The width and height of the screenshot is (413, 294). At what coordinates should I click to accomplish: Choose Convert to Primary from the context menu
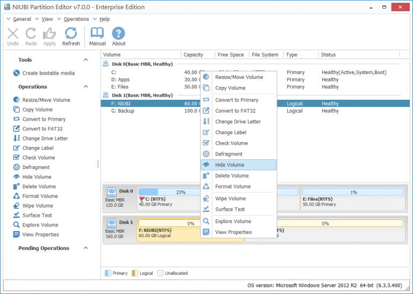[x=239, y=100]
